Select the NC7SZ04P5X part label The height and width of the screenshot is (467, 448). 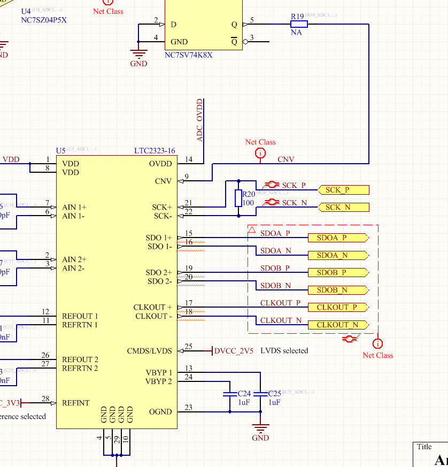(44, 20)
